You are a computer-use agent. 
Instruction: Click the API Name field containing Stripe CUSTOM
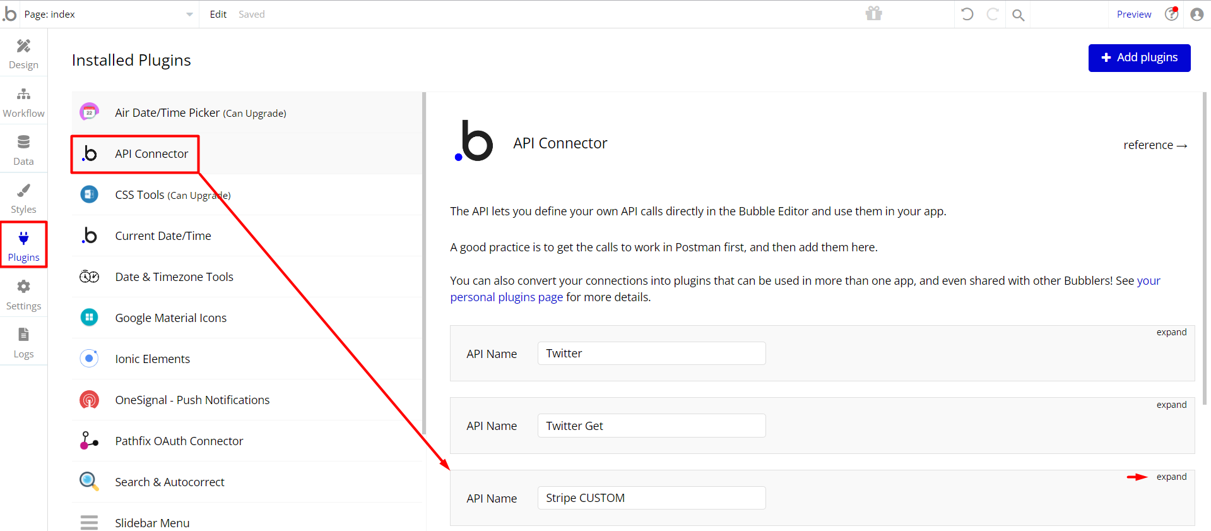651,498
